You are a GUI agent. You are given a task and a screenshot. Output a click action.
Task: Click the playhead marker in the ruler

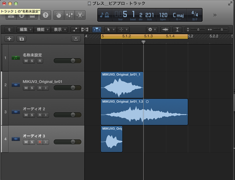point(143,42)
